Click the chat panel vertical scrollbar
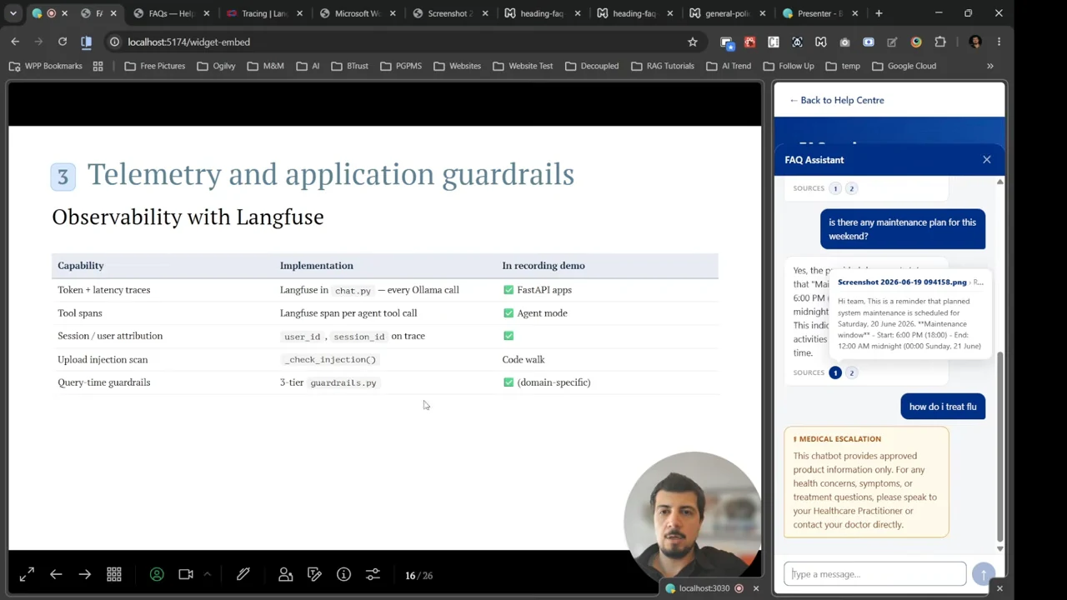Screen dimensions: 1067x600 [1000, 446]
